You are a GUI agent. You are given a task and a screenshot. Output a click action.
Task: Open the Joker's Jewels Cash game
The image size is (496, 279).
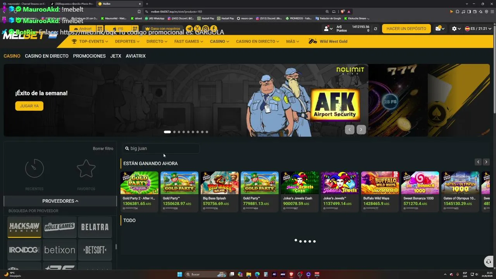coord(300,192)
